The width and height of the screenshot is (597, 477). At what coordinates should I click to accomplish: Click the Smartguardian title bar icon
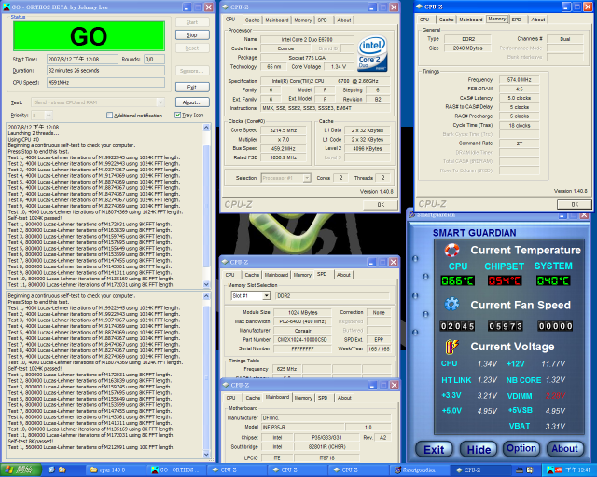pyautogui.click(x=411, y=215)
